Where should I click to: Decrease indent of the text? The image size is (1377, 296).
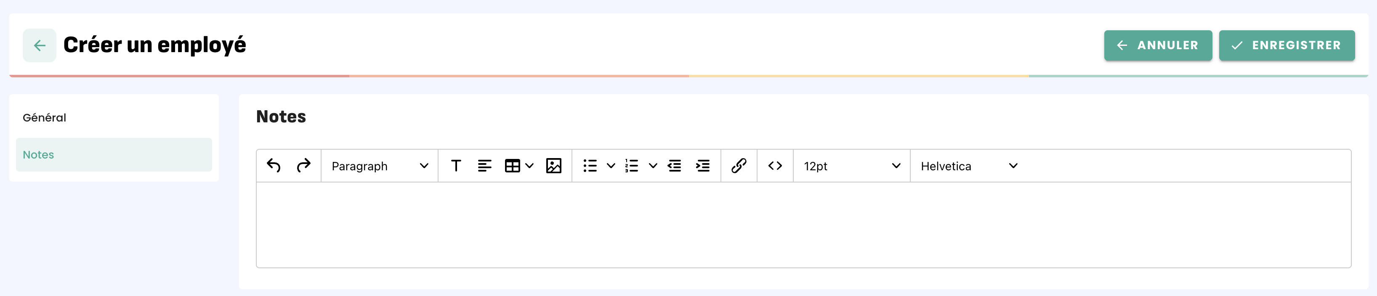point(674,166)
